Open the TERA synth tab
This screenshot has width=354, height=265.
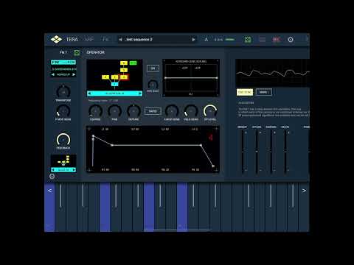[x=72, y=40]
